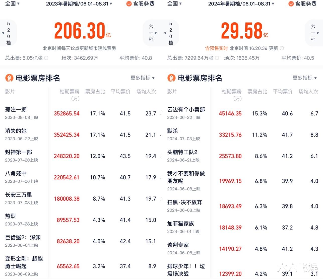This screenshot has height=279, width=323.
Task: Select the 扫黑·决不放弃 row
Action: [x=242, y=206]
